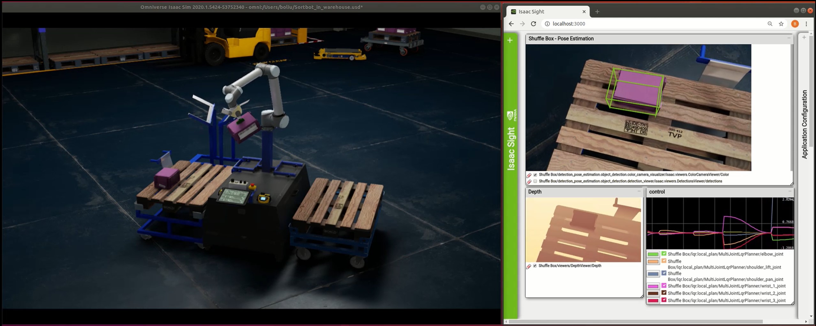Uncheck the DepthViewer/Depth channel checkbox
The image size is (816, 326).
tap(535, 266)
